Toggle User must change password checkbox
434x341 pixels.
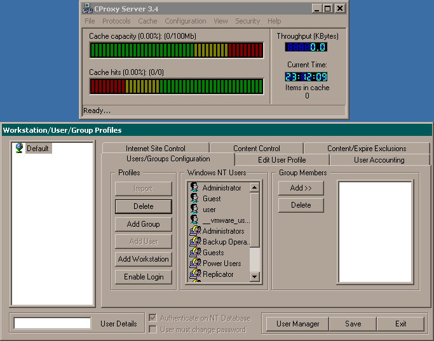point(153,330)
